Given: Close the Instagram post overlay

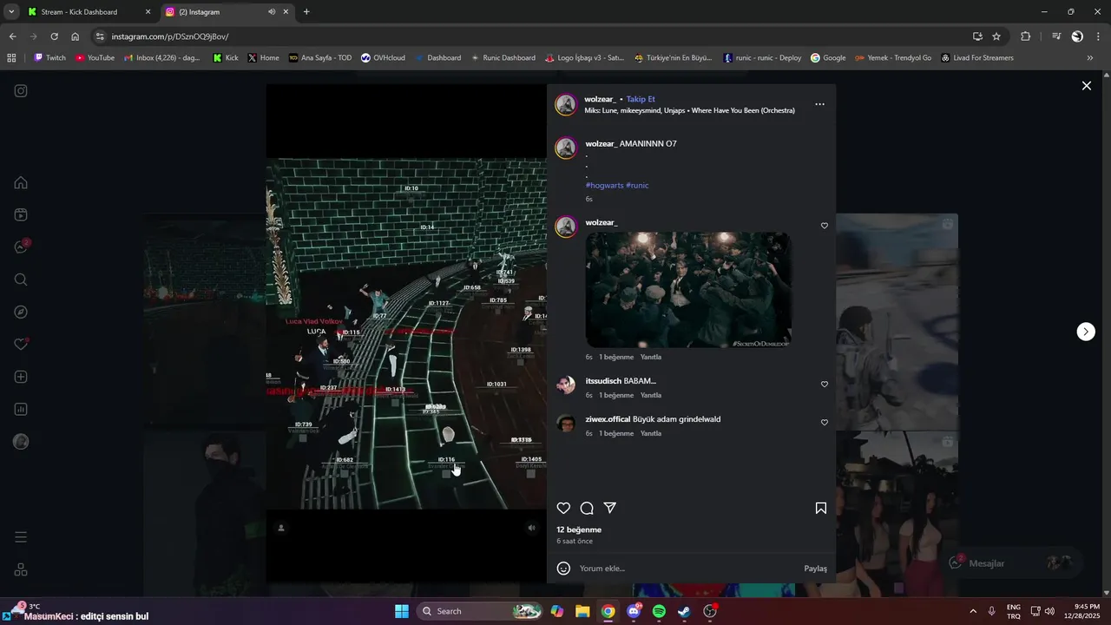Looking at the screenshot, I should (1086, 86).
